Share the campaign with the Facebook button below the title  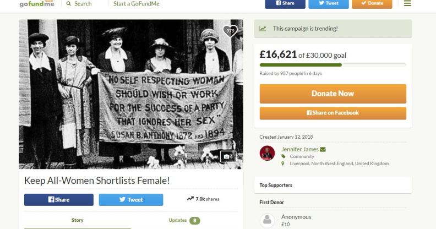pyautogui.click(x=59, y=199)
